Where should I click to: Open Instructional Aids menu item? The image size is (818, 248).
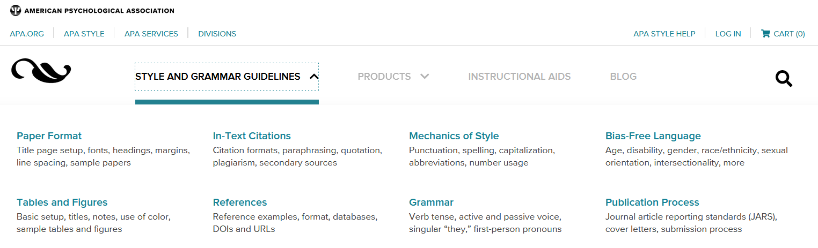[x=519, y=77]
